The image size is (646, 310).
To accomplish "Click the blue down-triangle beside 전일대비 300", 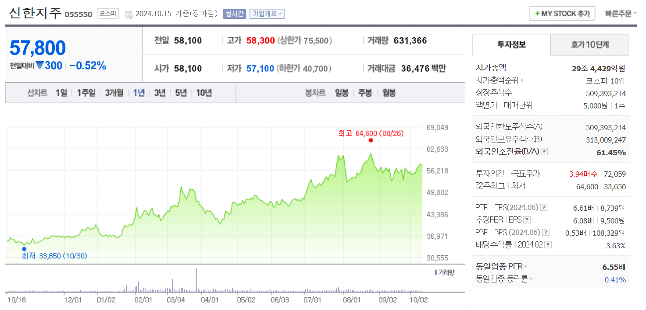I will pos(39,66).
